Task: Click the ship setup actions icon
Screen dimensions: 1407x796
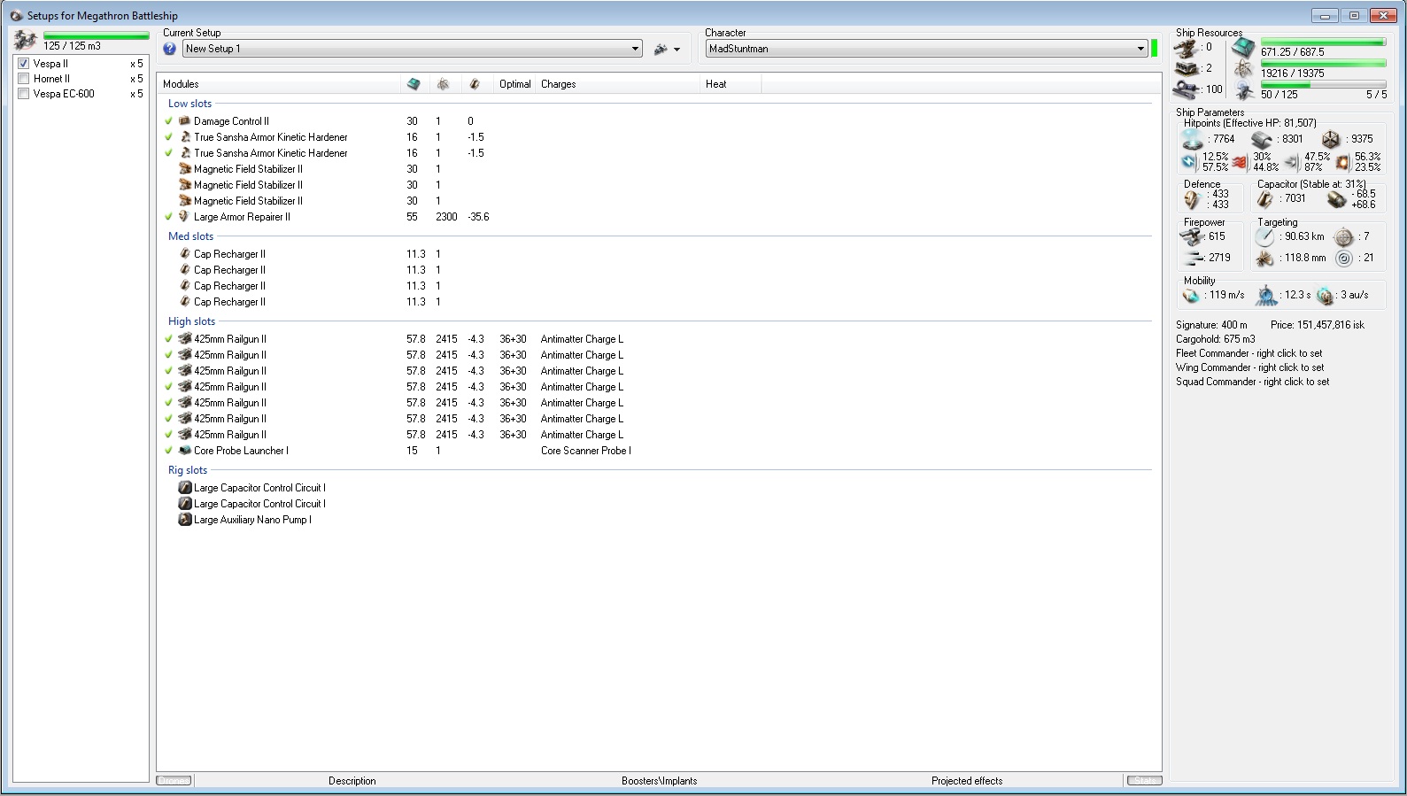Action: click(x=661, y=50)
